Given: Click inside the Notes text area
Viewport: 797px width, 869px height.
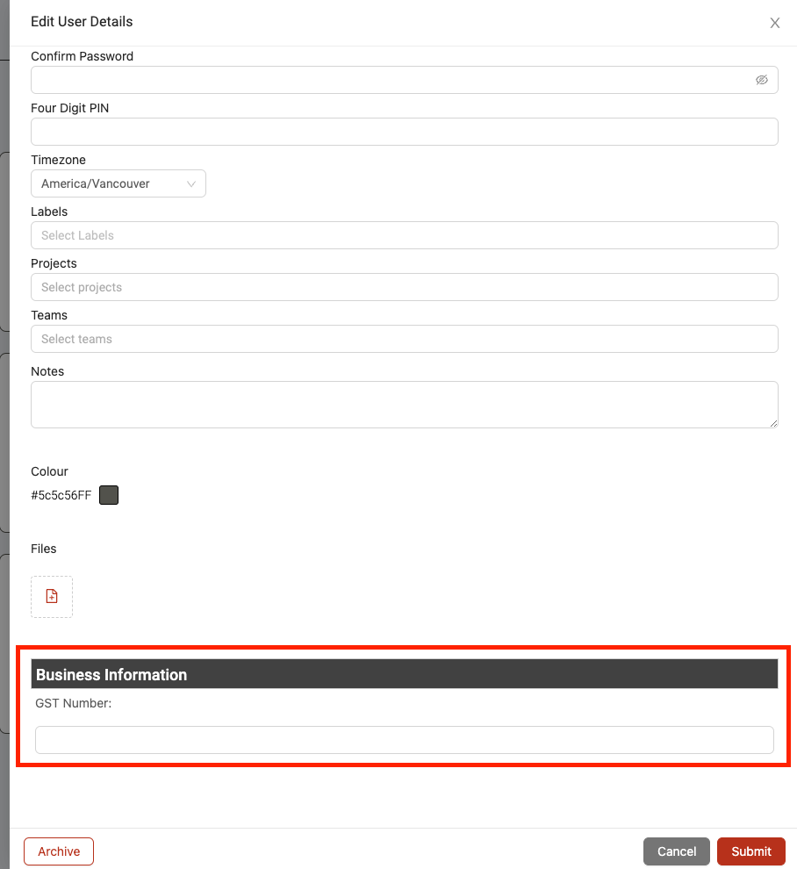Looking at the screenshot, I should click(x=405, y=405).
